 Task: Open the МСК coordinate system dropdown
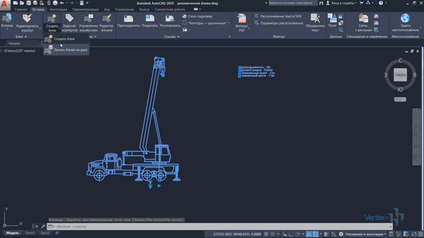pos(400,99)
